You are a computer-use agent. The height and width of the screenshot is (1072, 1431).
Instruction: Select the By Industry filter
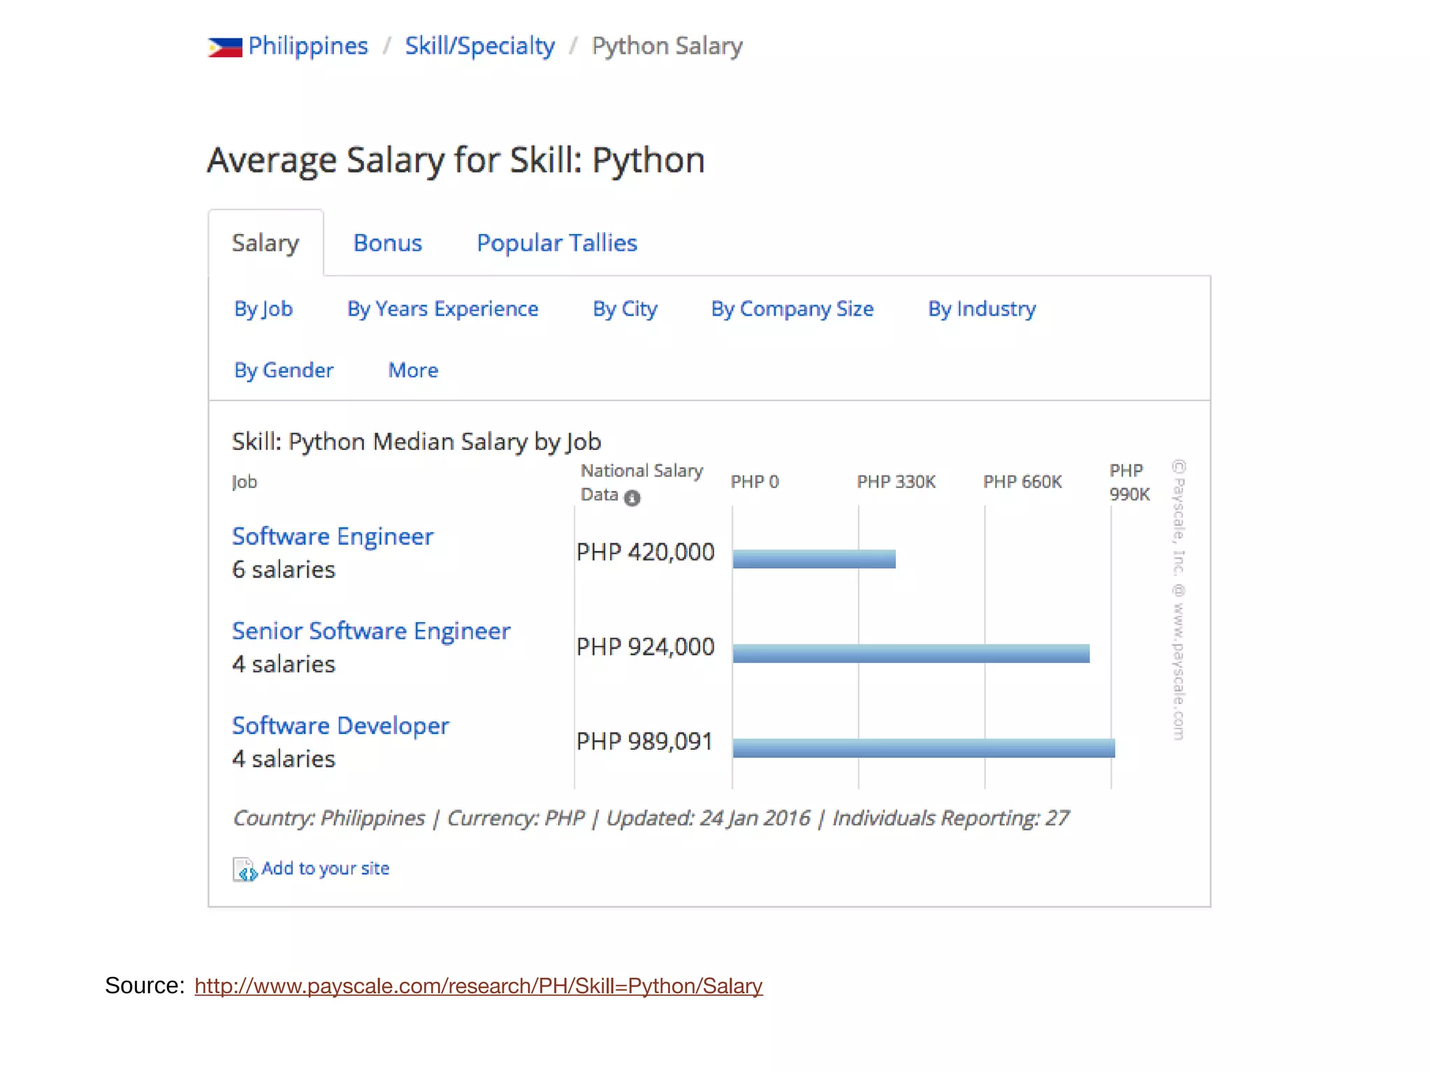click(982, 309)
